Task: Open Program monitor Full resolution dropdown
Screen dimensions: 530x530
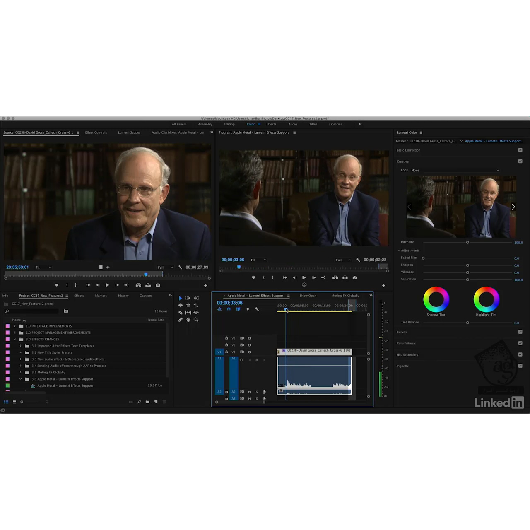Action: point(343,260)
